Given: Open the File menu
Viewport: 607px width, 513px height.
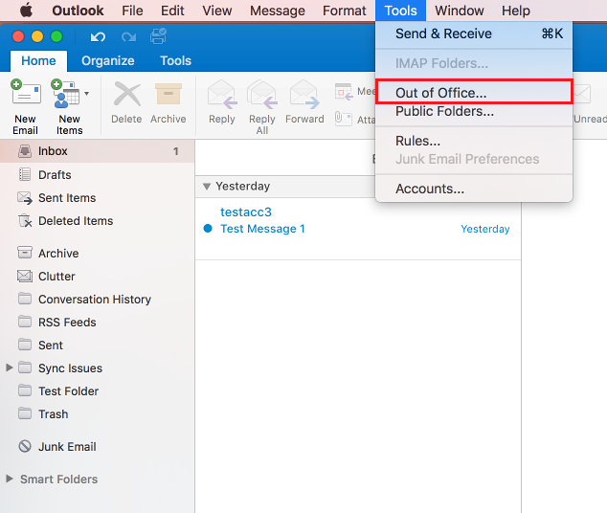Looking at the screenshot, I should coord(132,11).
